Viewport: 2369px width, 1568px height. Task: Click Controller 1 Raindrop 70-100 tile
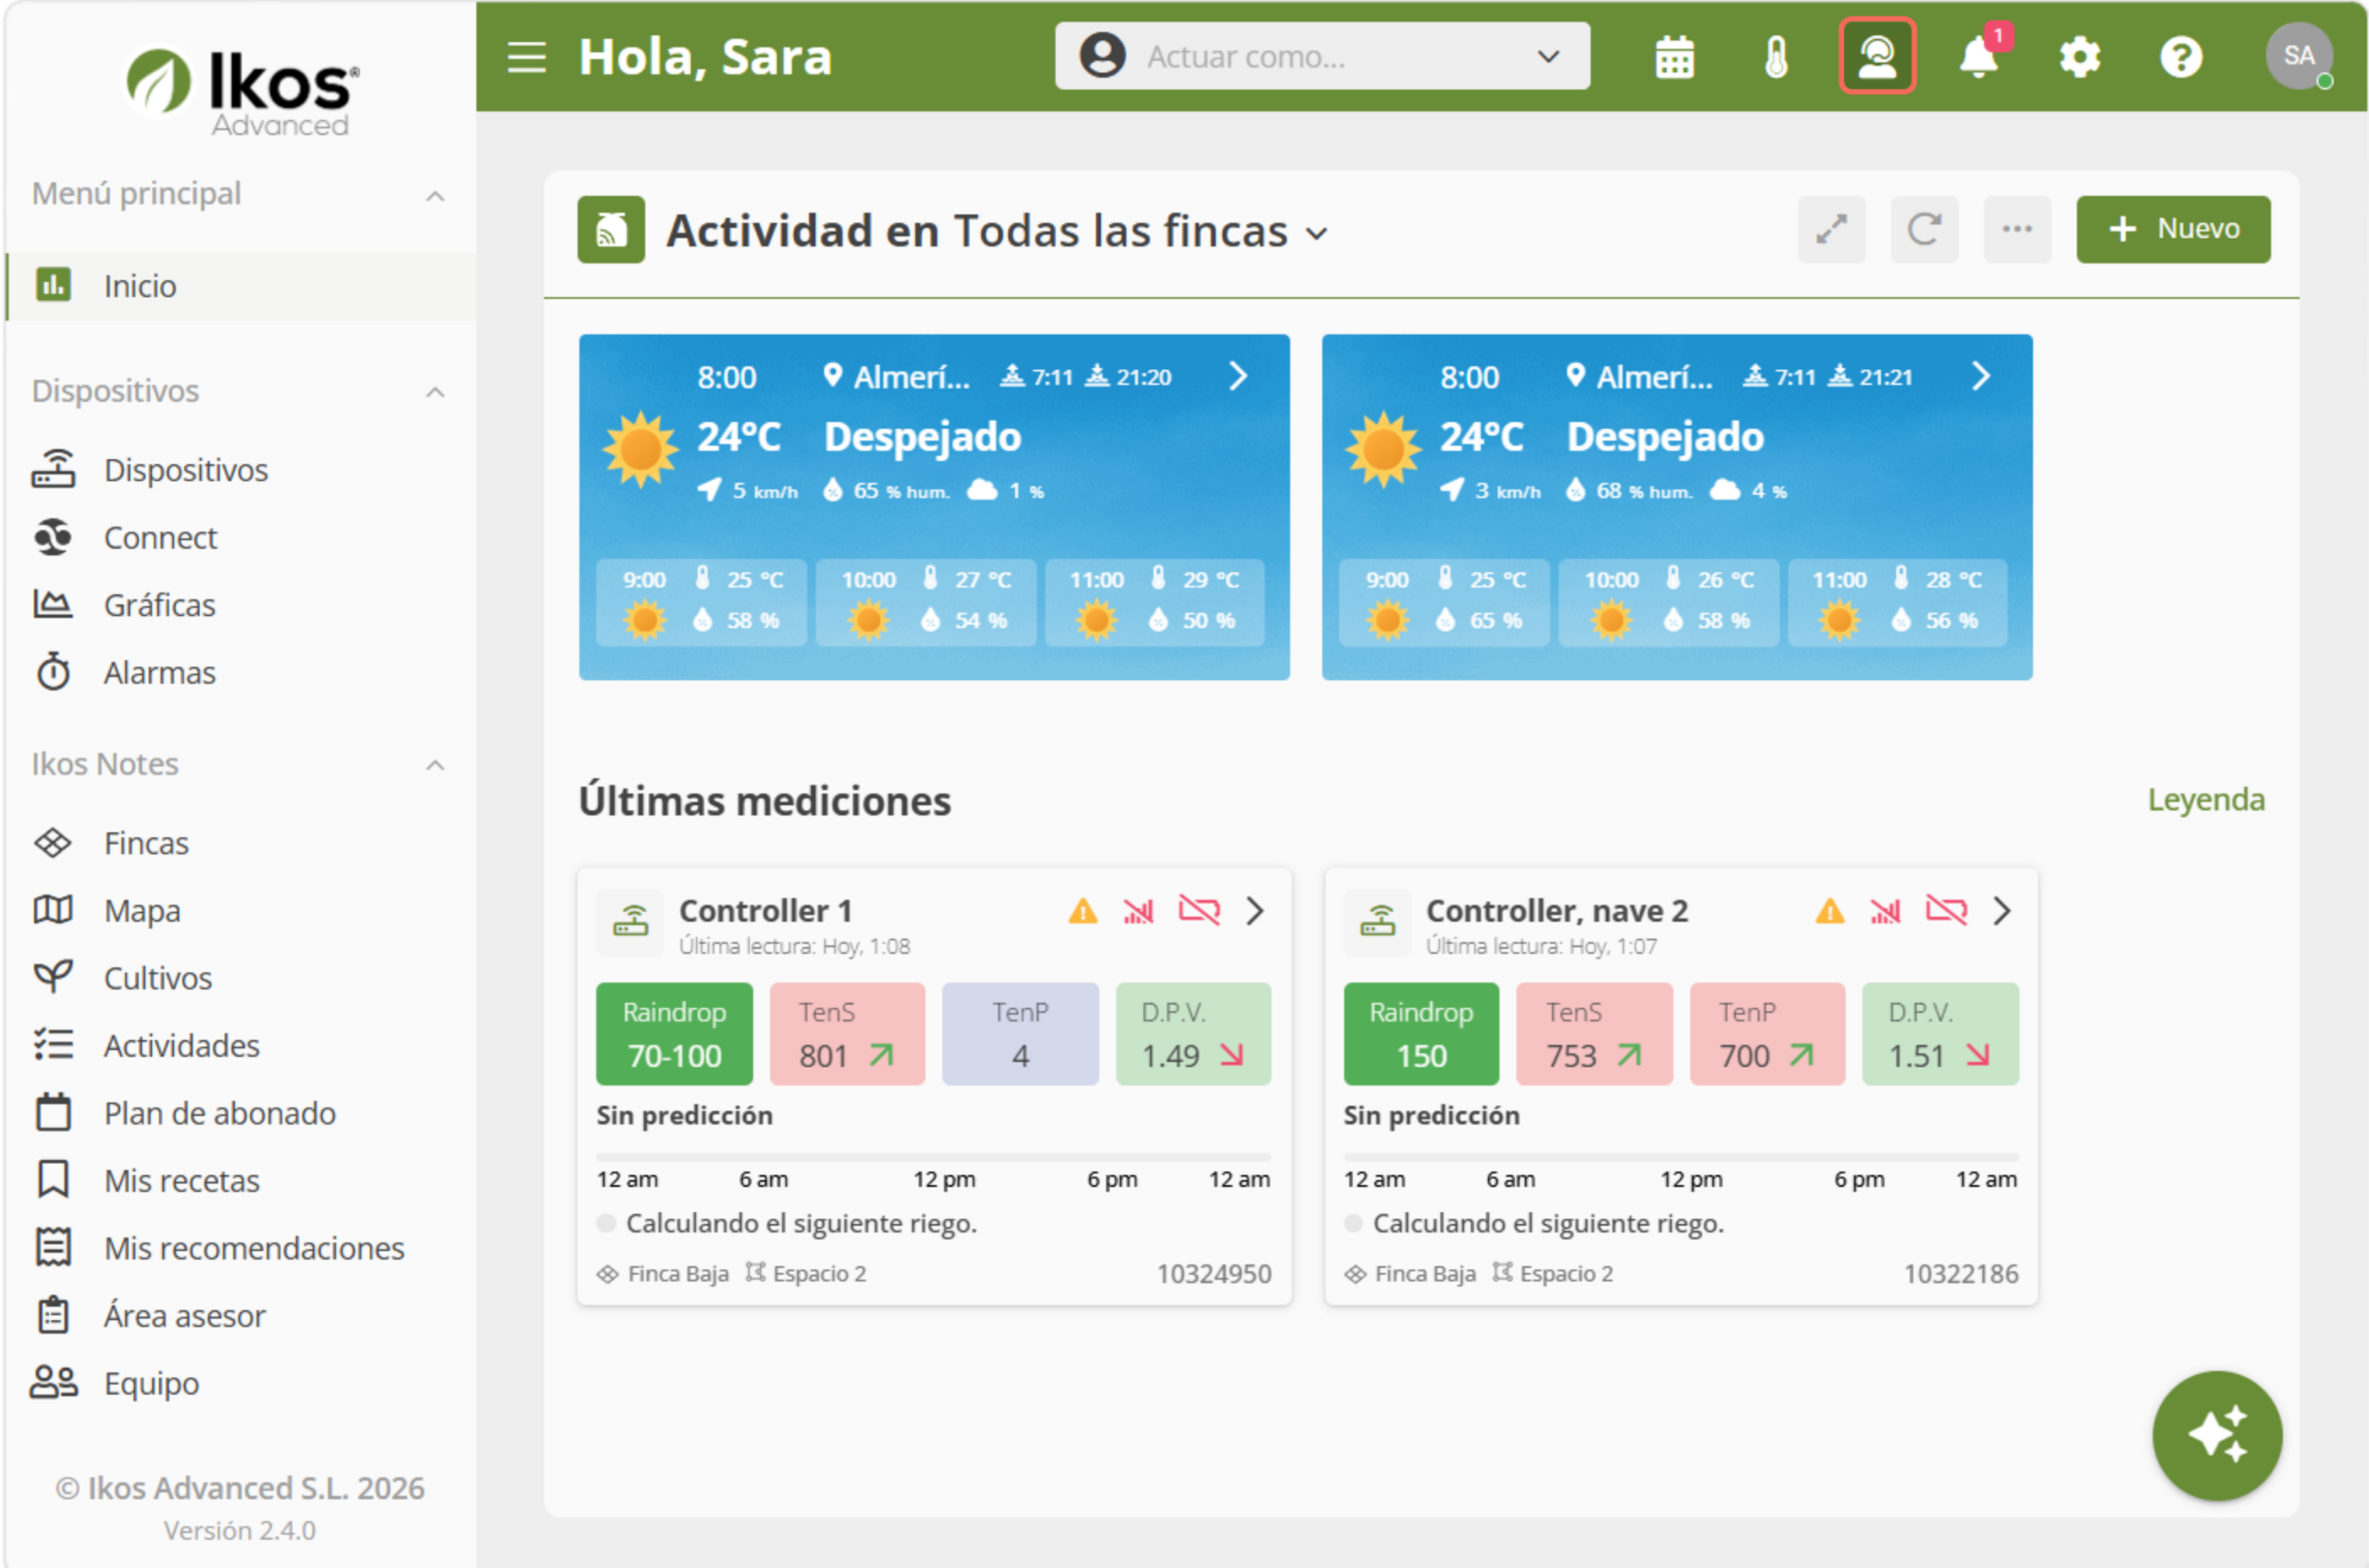pyautogui.click(x=675, y=1034)
